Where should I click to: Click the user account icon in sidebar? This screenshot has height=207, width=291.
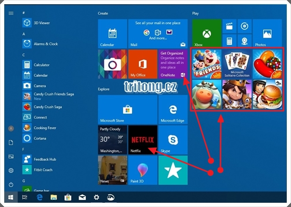(11, 128)
